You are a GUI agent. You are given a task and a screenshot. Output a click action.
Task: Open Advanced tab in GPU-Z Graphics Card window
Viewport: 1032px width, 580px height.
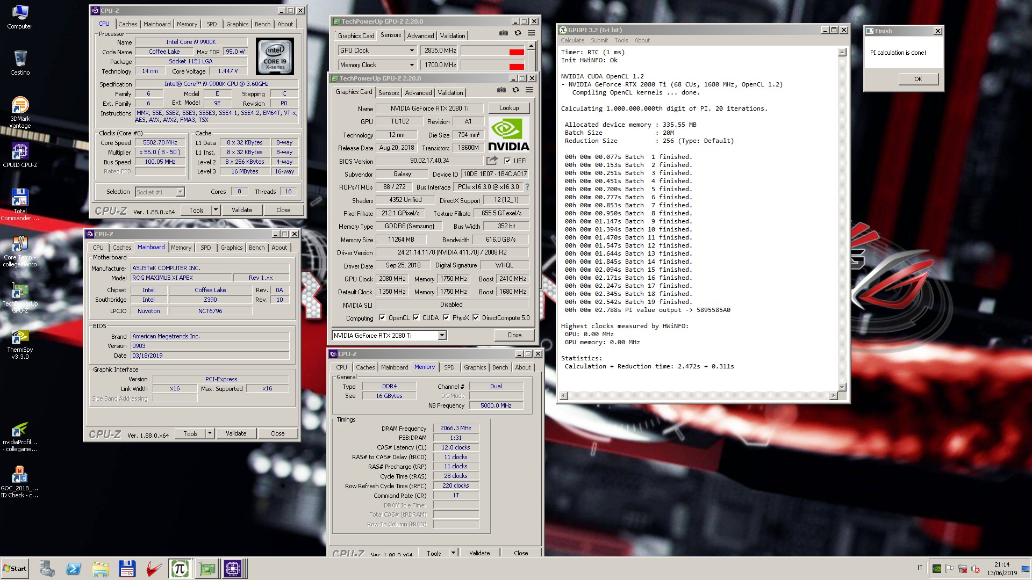click(x=418, y=93)
